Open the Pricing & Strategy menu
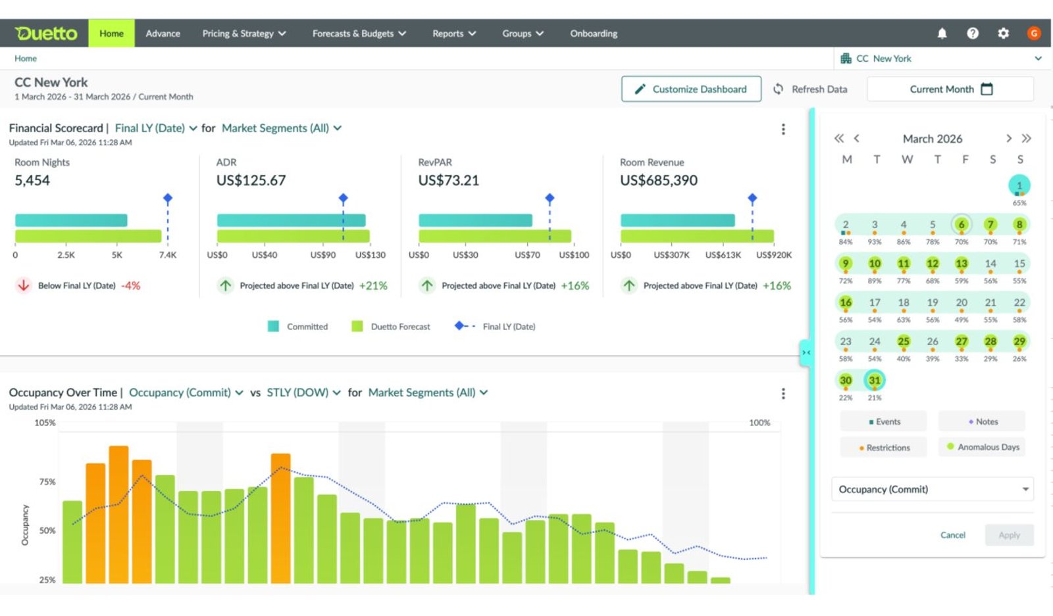Screen dimensions: 1053x616 pyautogui.click(x=244, y=34)
